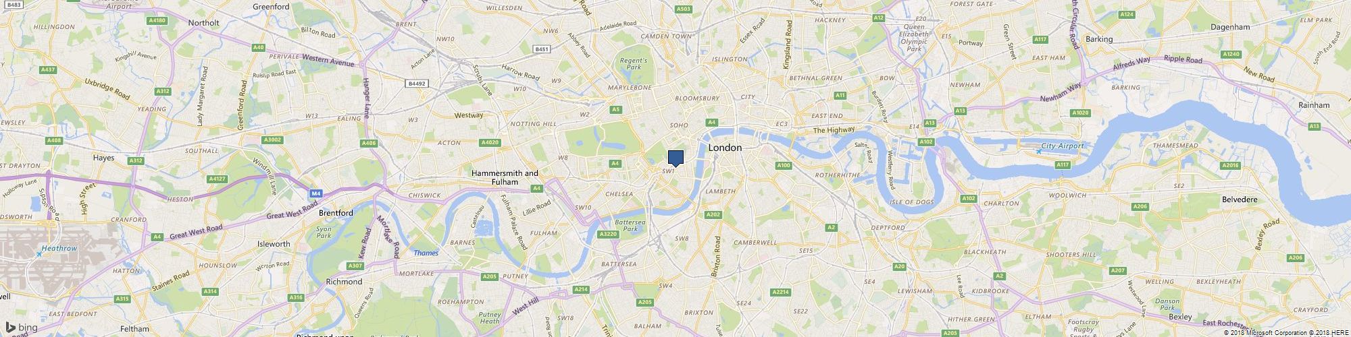The image size is (1351, 337).
Task: Select the Queen Elizabeth Olympic Park label
Action: (x=914, y=38)
